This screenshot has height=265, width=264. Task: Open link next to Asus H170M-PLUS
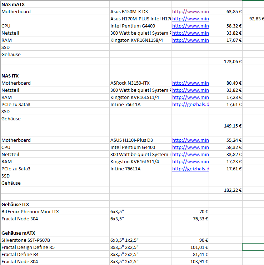tap(190, 19)
